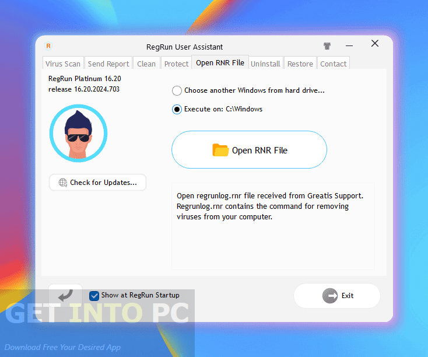The height and width of the screenshot is (357, 428).
Task: Go to the Contact tab
Action: tap(333, 64)
